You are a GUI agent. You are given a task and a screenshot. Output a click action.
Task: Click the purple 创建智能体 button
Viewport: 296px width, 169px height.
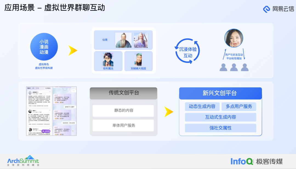click(46, 131)
